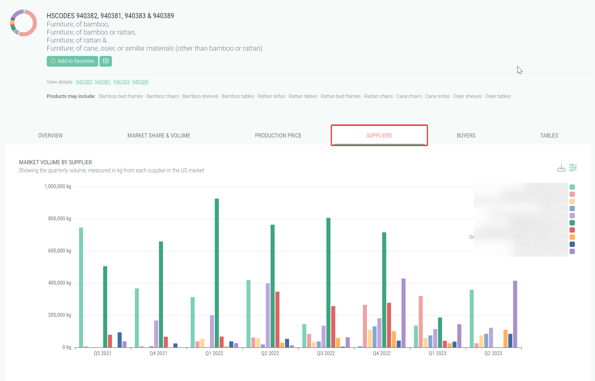Image resolution: width=595 pixels, height=381 pixels.
Task: Click the light teal bar in Q3 2021
Action: tap(81, 288)
